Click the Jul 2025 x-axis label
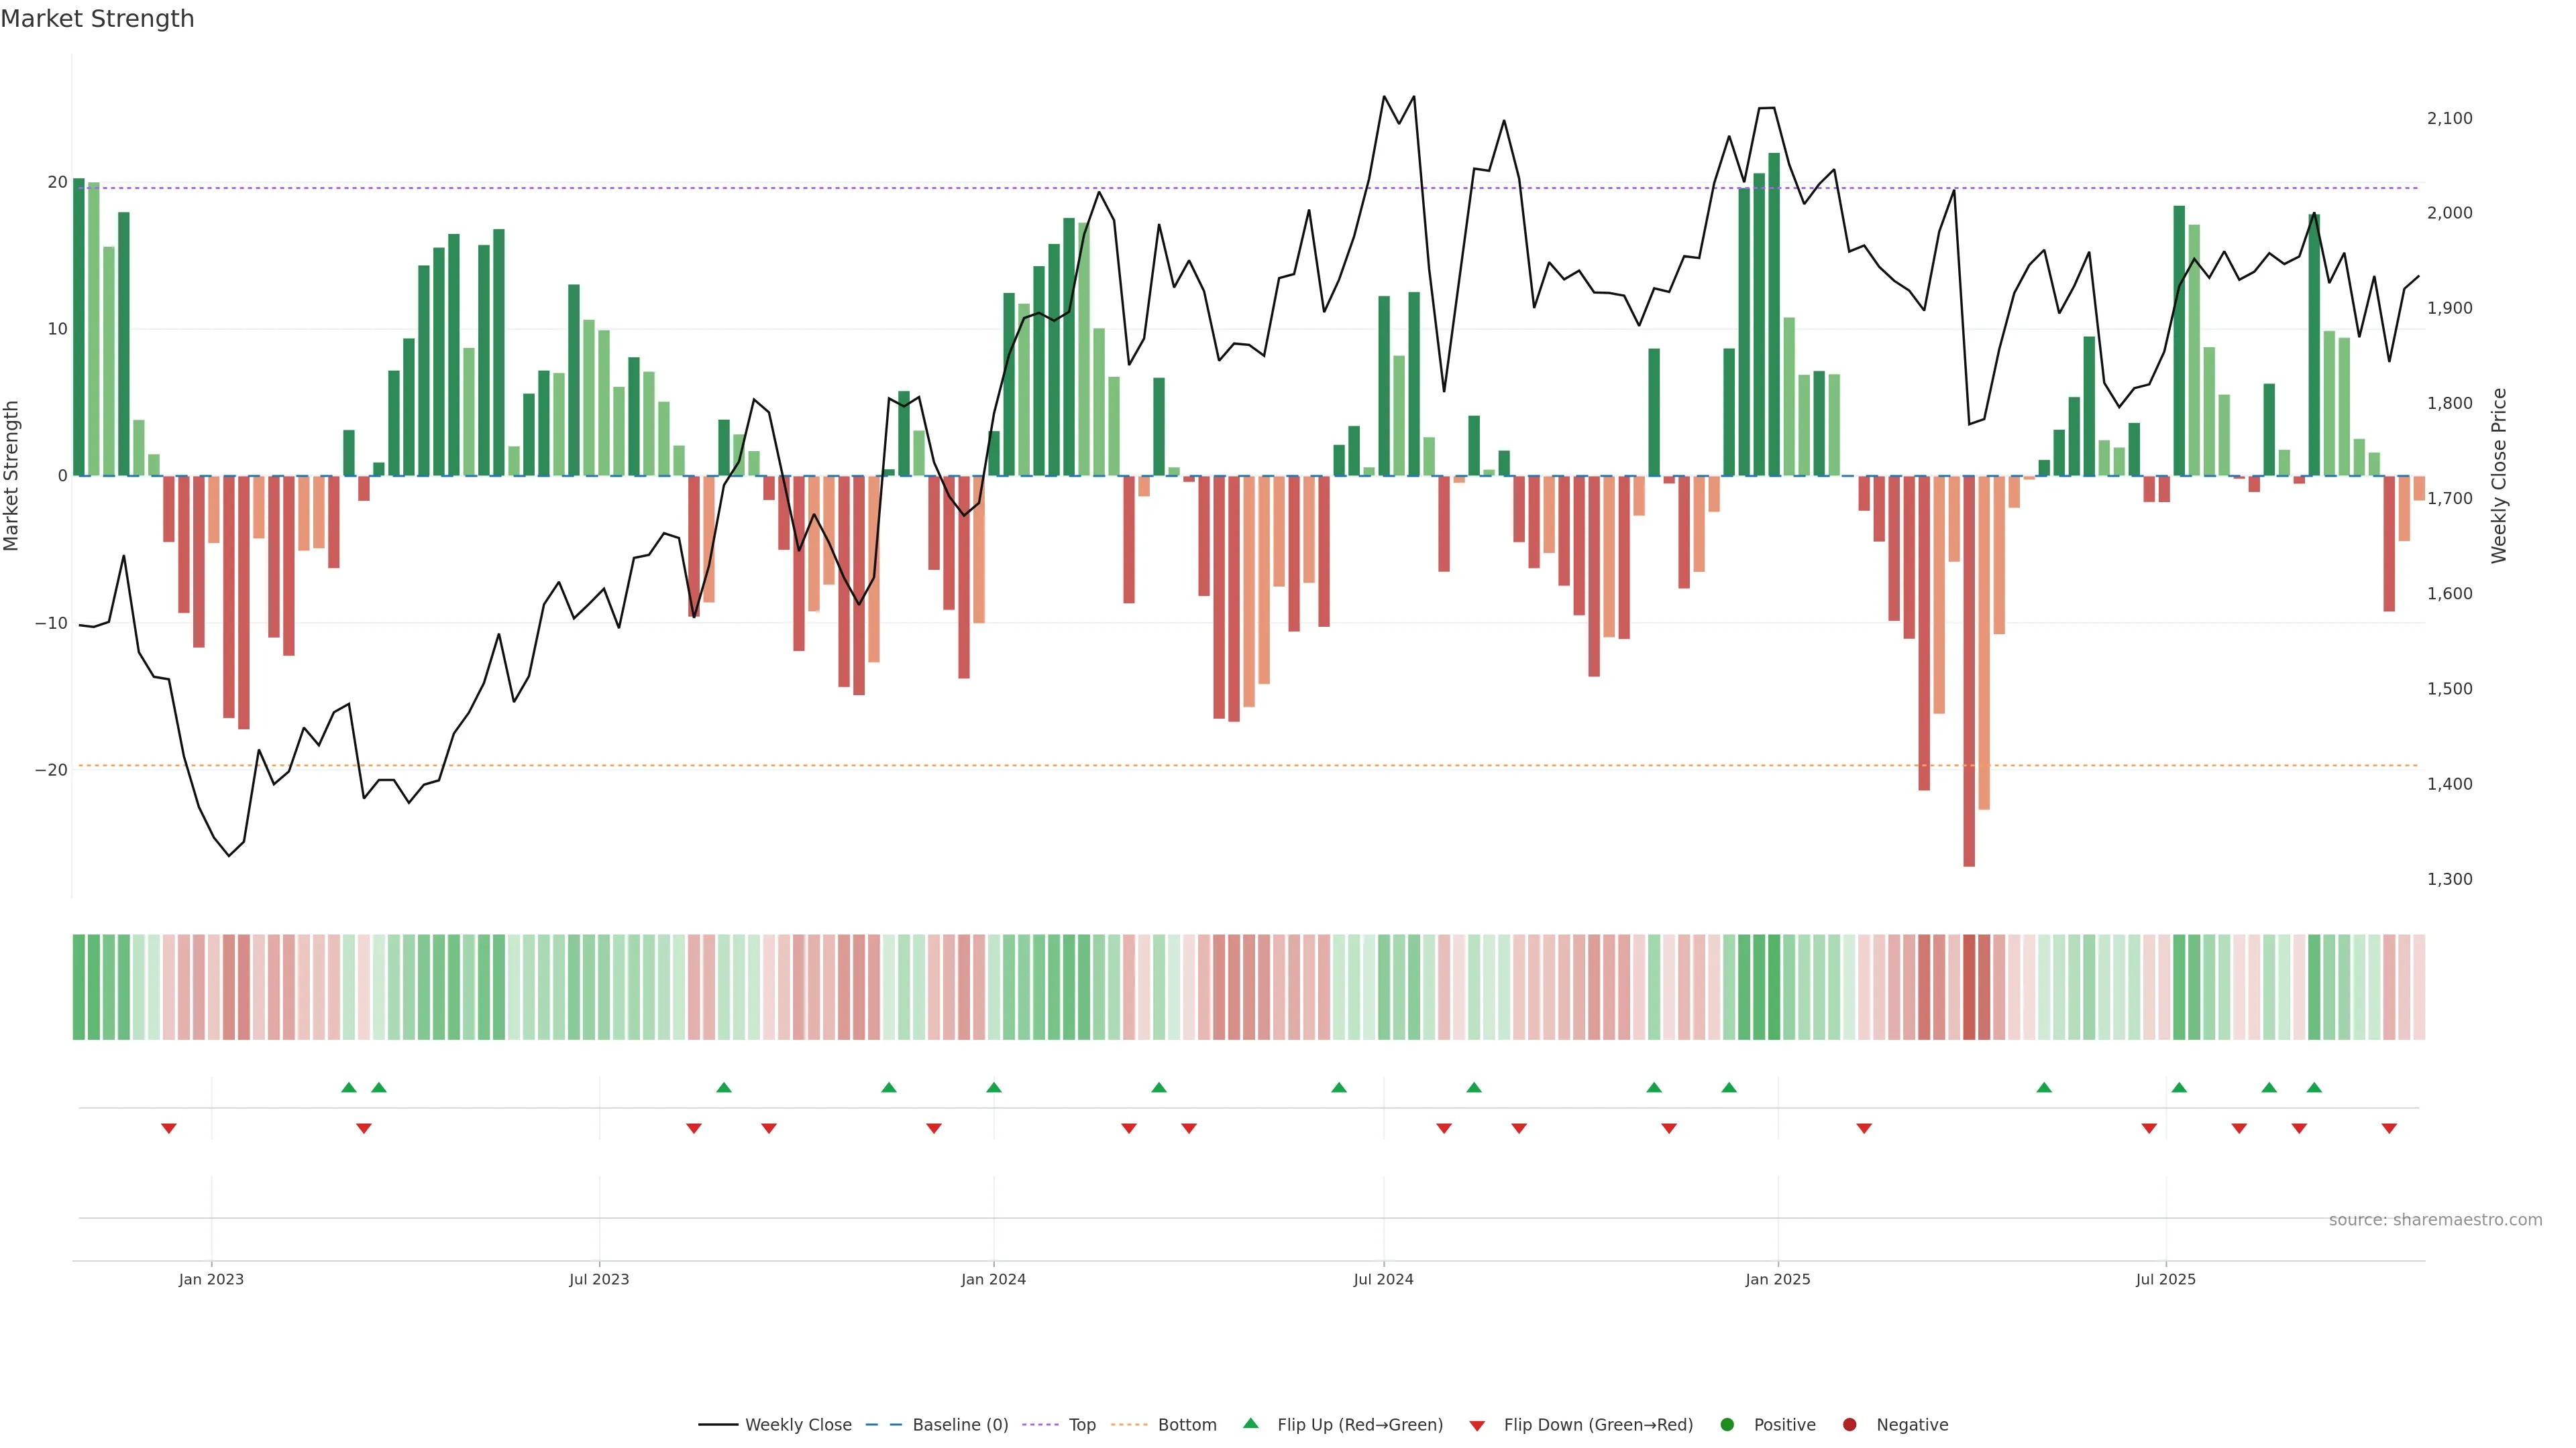Image resolution: width=2576 pixels, height=1448 pixels. coord(2165,1279)
